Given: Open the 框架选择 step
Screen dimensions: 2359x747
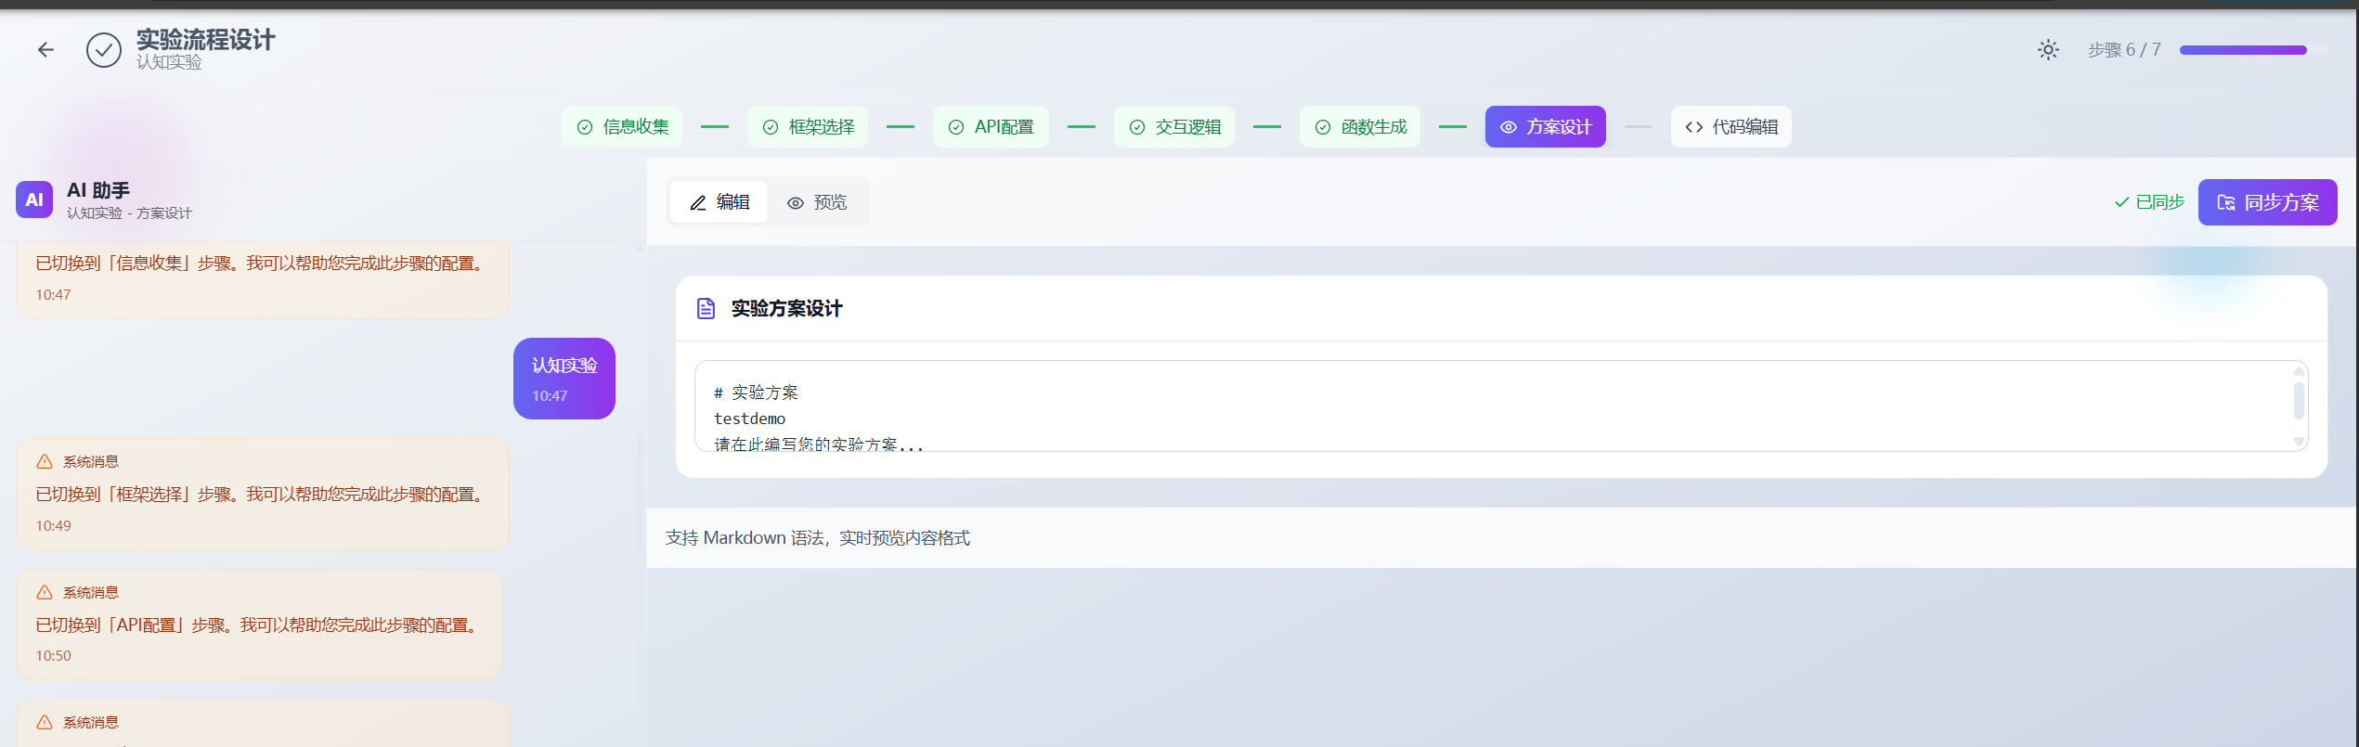Looking at the screenshot, I should [808, 127].
